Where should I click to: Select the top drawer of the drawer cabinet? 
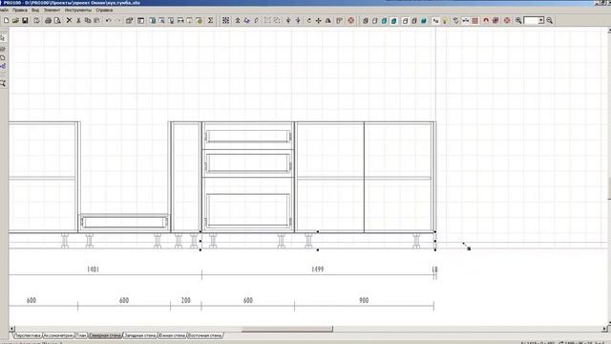pos(248,136)
